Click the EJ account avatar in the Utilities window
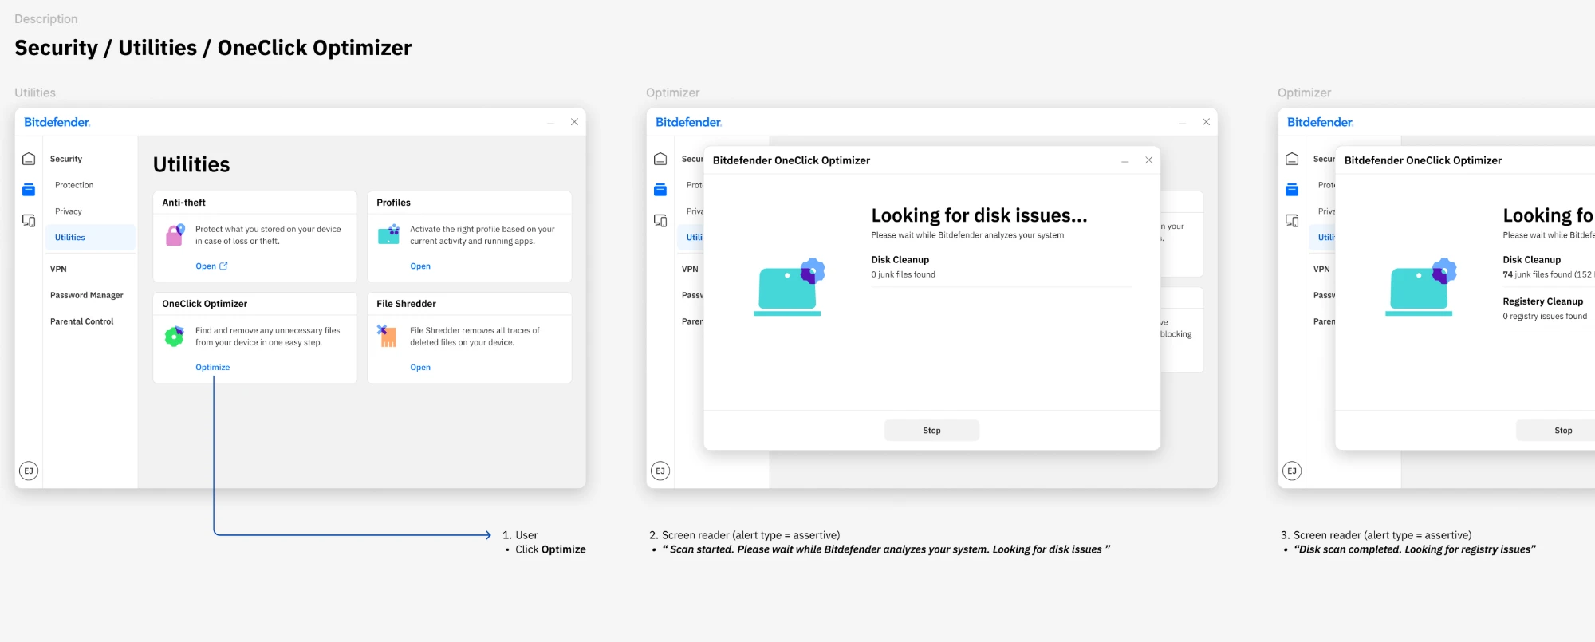This screenshot has height=642, width=1595. coord(29,471)
